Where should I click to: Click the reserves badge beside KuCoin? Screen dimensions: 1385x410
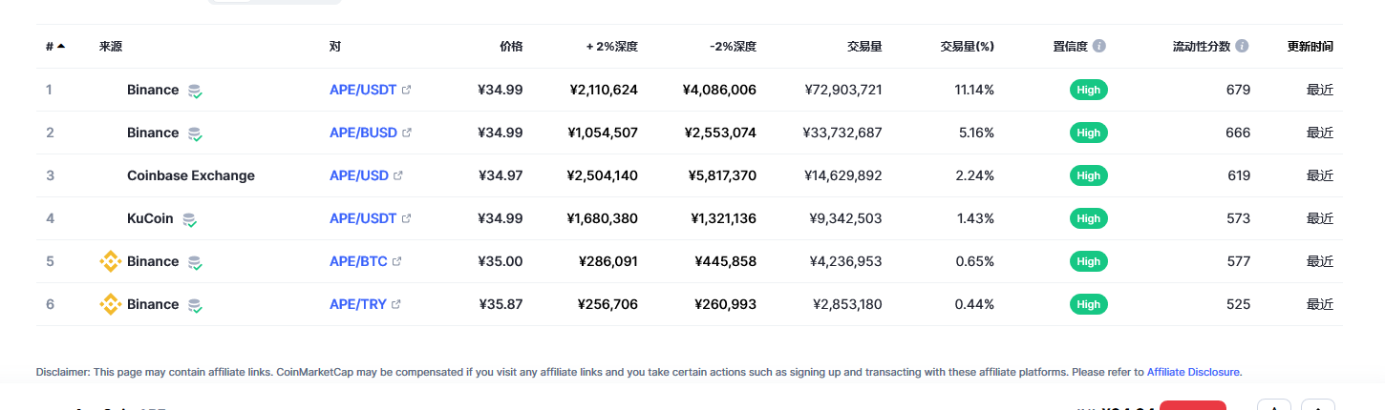[190, 219]
